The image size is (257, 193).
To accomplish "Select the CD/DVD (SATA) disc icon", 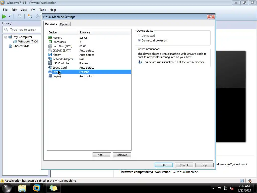I will (50, 50).
